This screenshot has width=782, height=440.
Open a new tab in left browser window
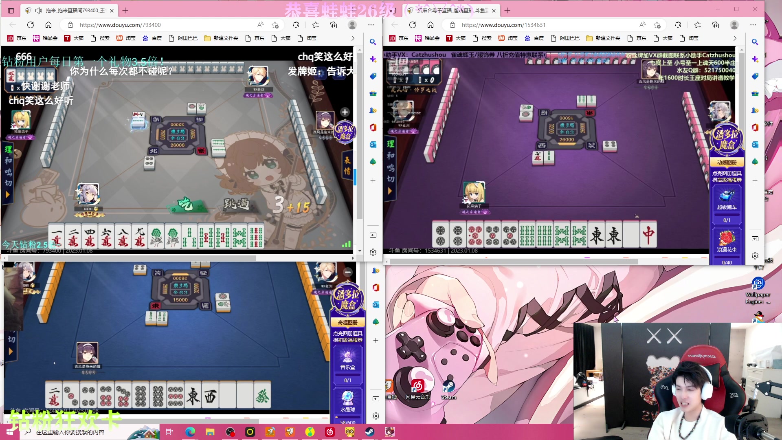[125, 11]
